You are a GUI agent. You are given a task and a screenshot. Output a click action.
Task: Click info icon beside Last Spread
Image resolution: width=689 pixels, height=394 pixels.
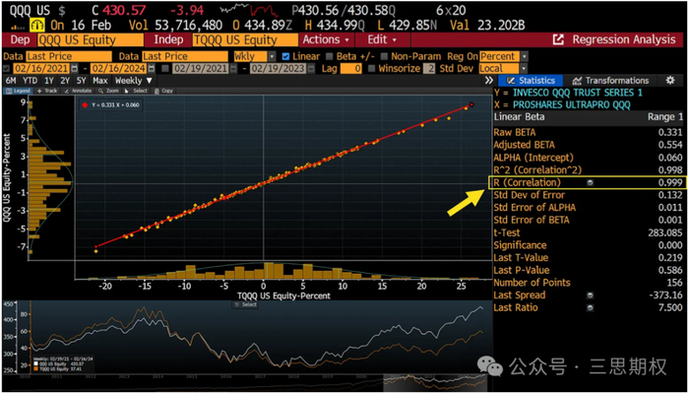point(590,295)
